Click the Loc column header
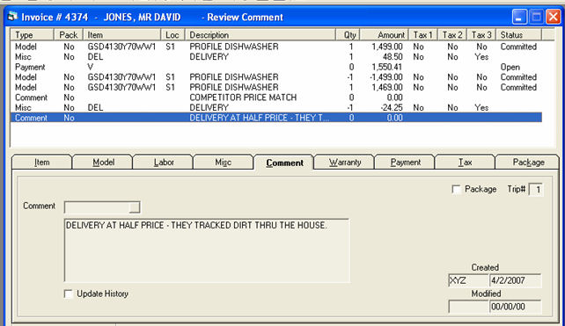Image resolution: width=565 pixels, height=326 pixels. tap(172, 35)
